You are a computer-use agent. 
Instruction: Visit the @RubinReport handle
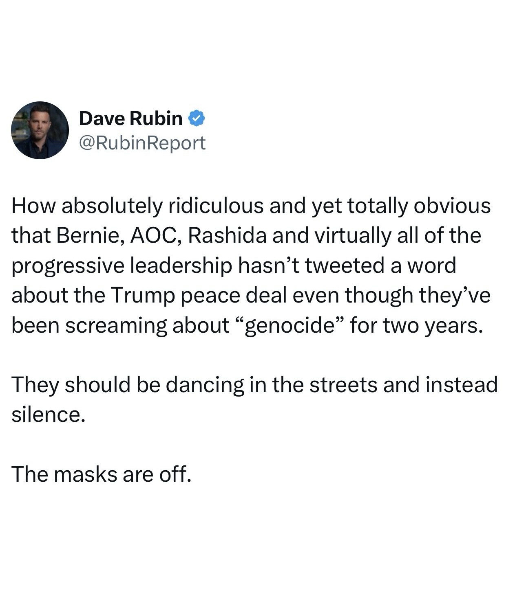(x=142, y=143)
